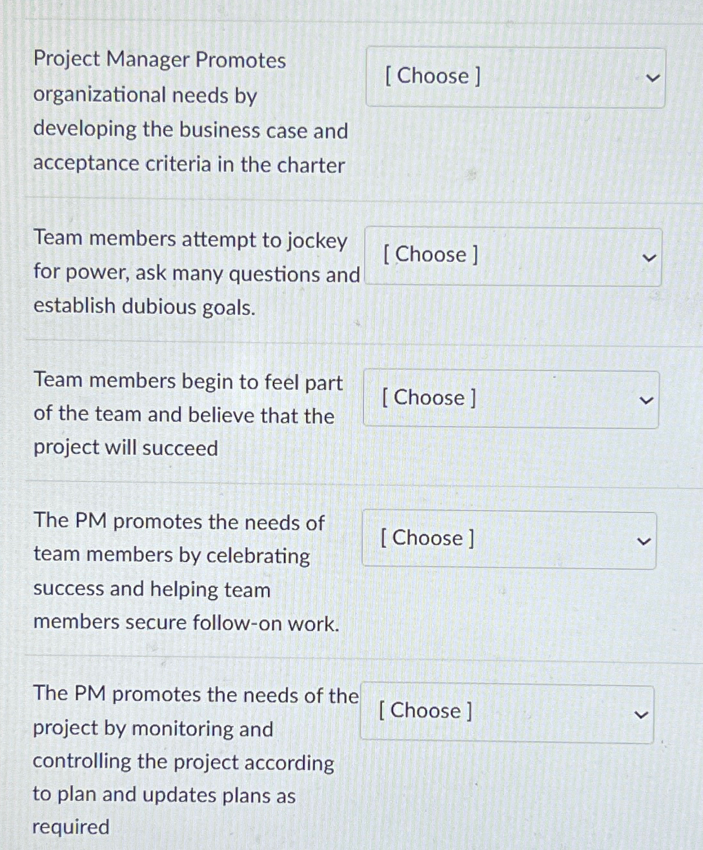Click the text believing the project will succeed
This screenshot has height=850, width=703.
(x=125, y=448)
